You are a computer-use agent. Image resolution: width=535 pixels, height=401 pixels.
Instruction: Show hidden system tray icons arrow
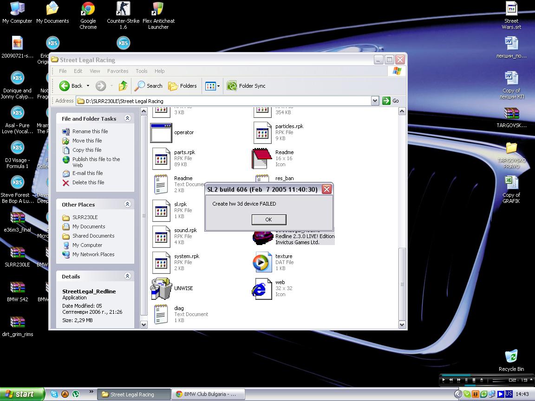458,394
